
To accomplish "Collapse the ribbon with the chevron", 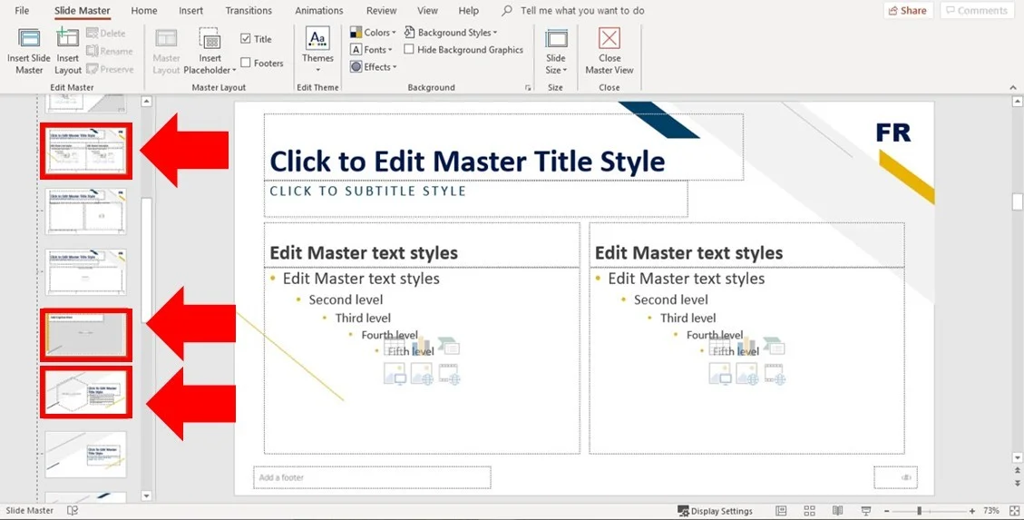I will coord(1013,87).
